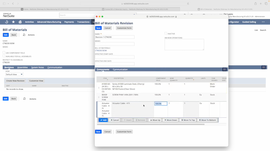Image resolution: width=270 pixels, height=151 pixels.
Task: Switch to Costed Bill of Materials Inquiry tab
Action: click(x=135, y=9)
